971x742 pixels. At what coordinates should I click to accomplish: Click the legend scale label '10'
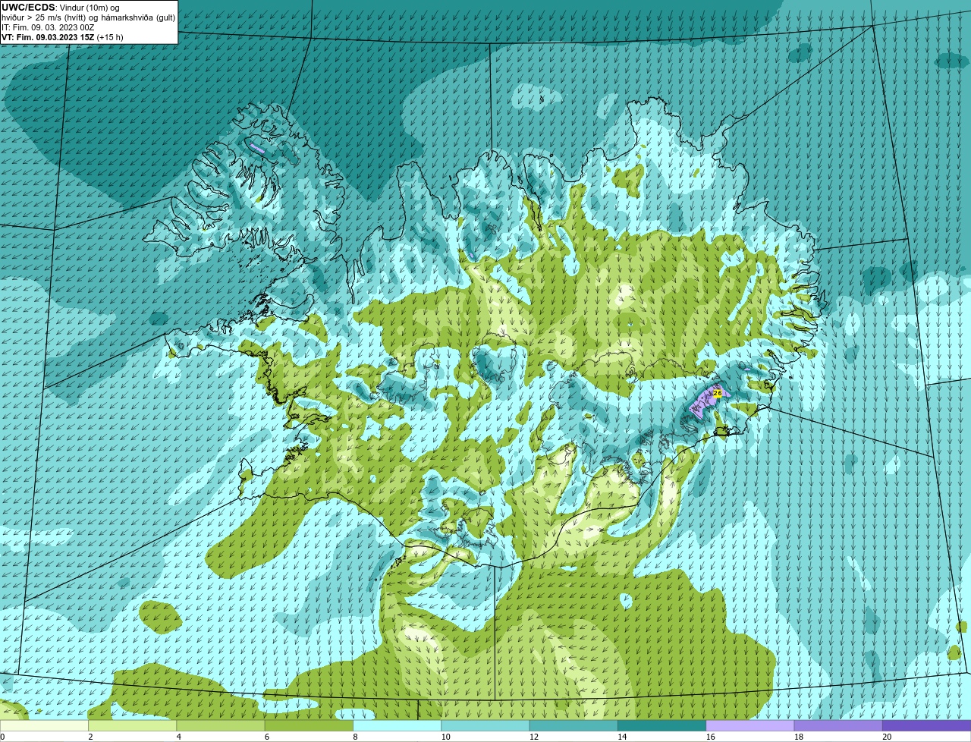coord(445,737)
